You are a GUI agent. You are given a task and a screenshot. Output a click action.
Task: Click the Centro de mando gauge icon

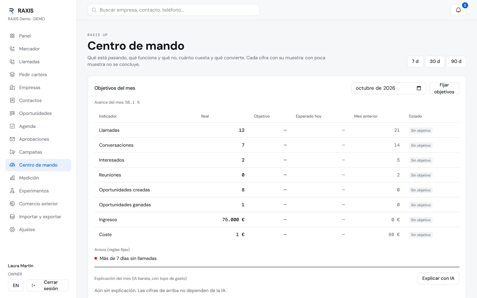point(12,165)
